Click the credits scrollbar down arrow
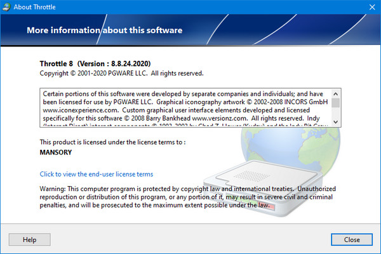Screen dimensions: 381x254 pos(335,121)
